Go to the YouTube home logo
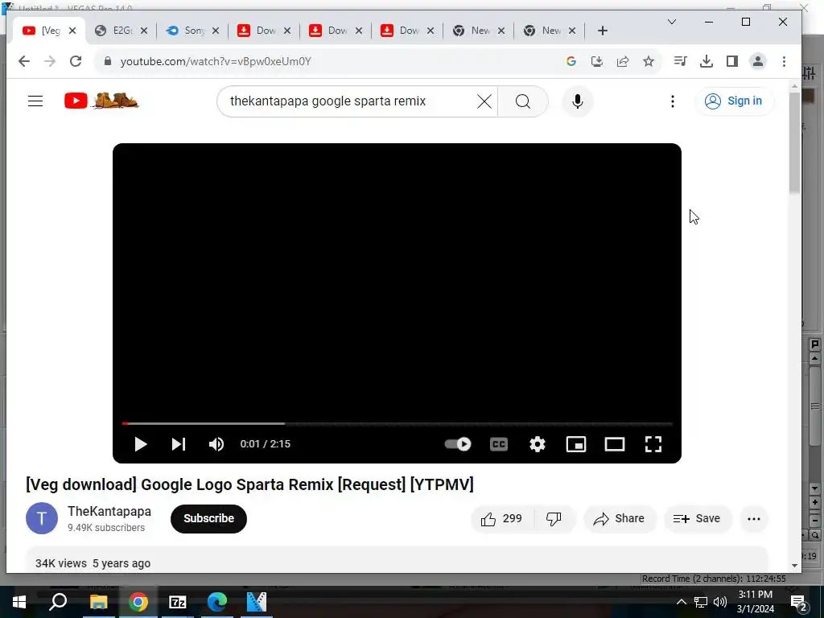Image resolution: width=824 pixels, height=618 pixels. [101, 101]
